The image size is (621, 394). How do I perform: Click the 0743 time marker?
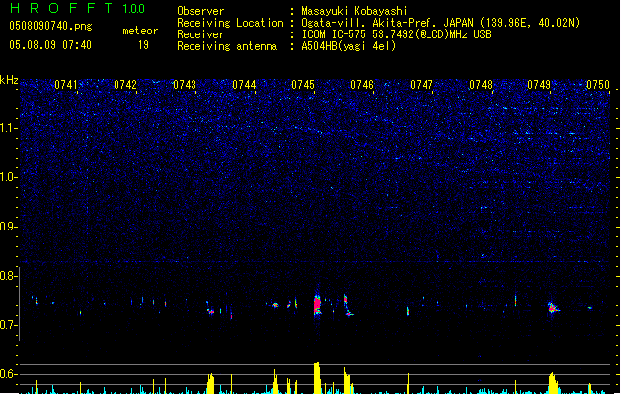[185, 85]
